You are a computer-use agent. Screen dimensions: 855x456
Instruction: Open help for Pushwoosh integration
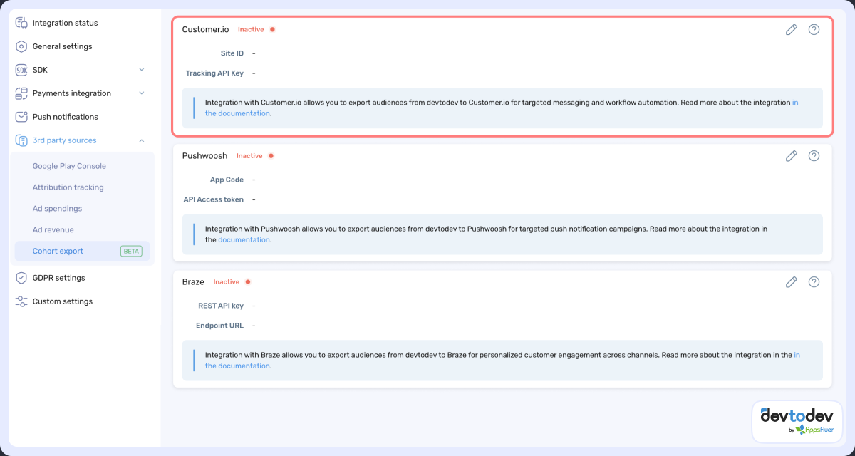tap(814, 156)
